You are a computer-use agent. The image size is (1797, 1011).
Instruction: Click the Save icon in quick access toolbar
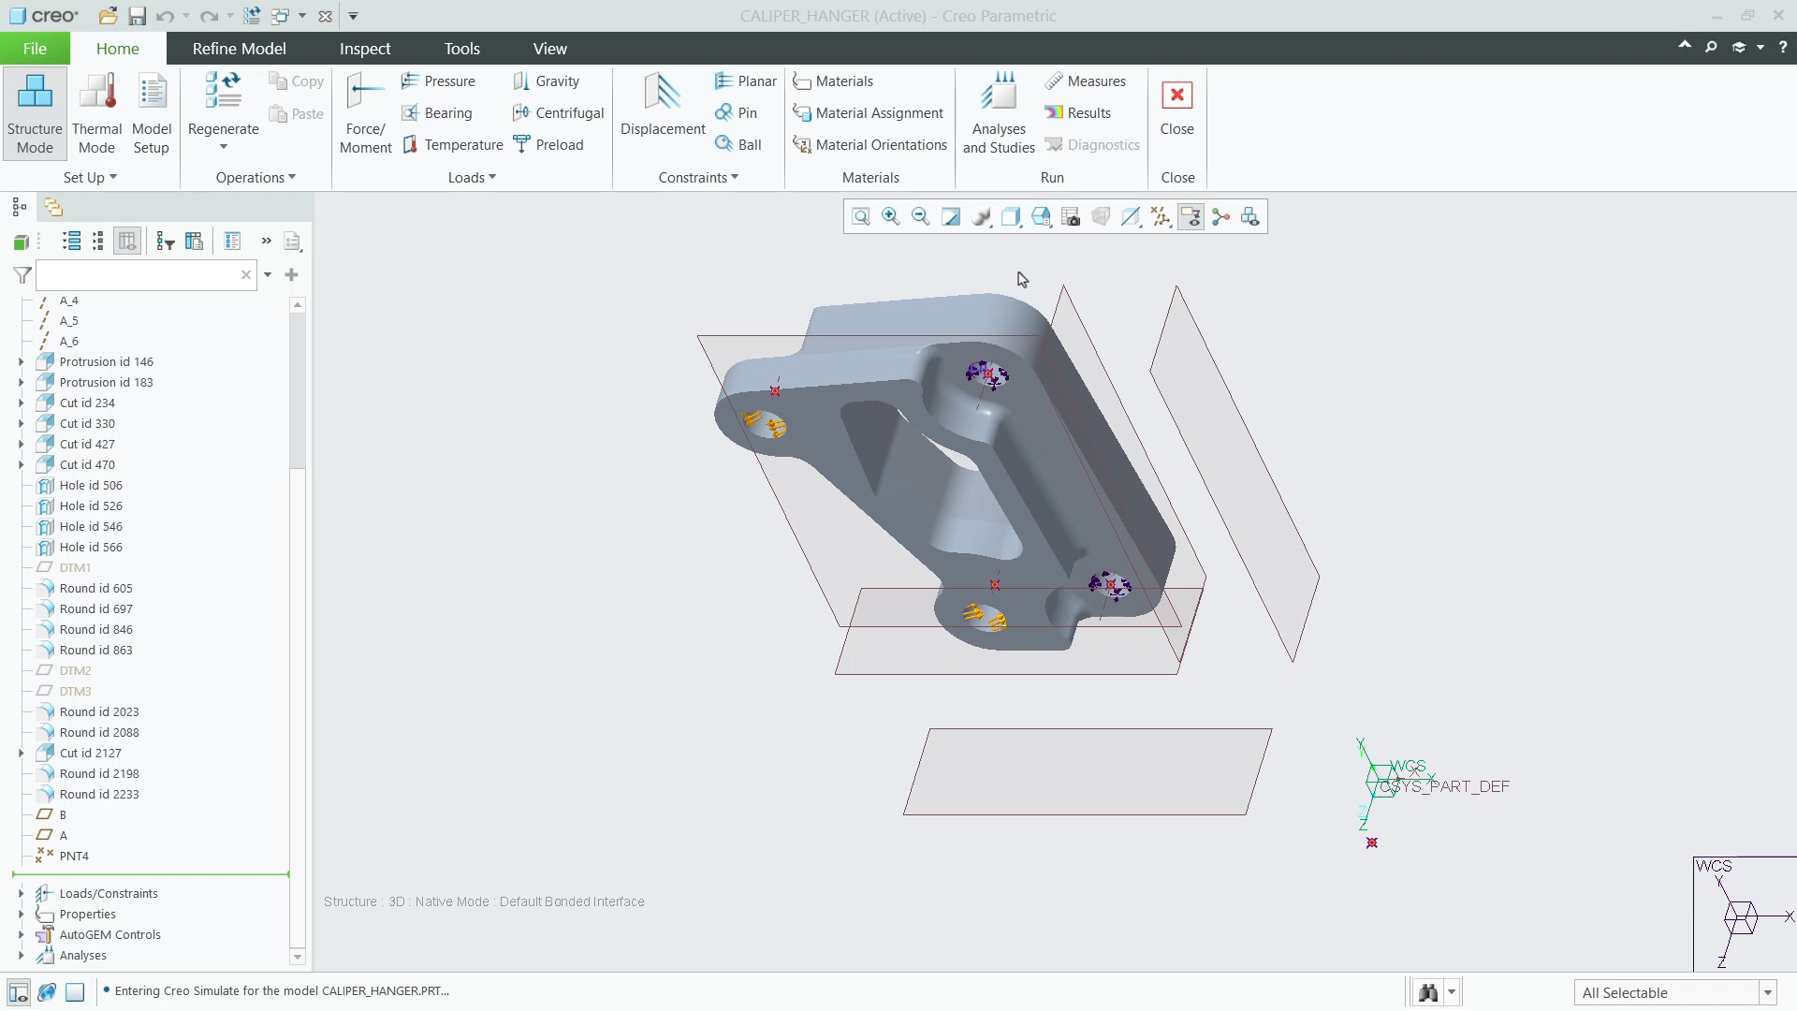[x=137, y=16]
